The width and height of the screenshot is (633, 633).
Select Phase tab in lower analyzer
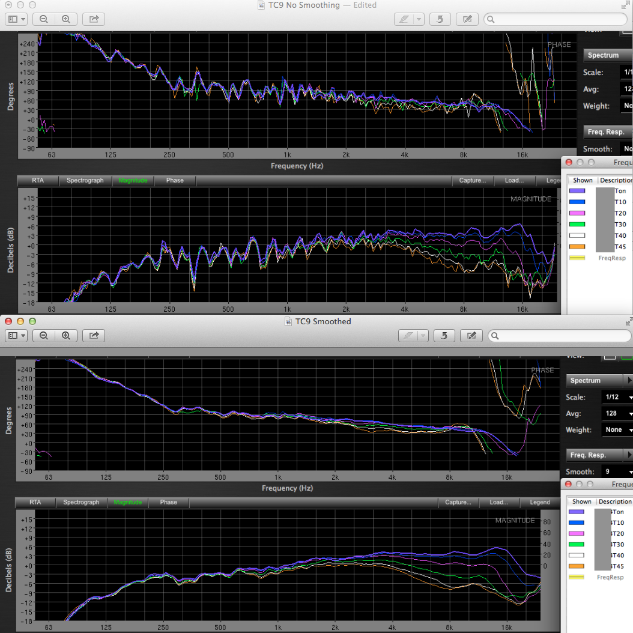click(168, 502)
